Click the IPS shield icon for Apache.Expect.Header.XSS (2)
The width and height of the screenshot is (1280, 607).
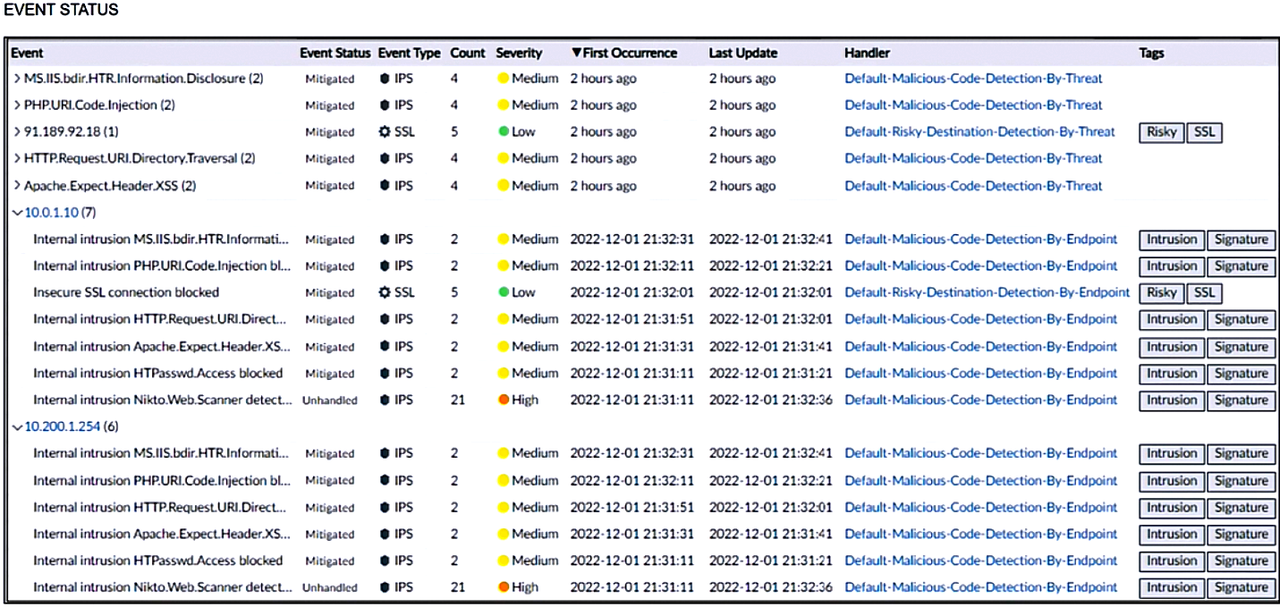click(385, 185)
